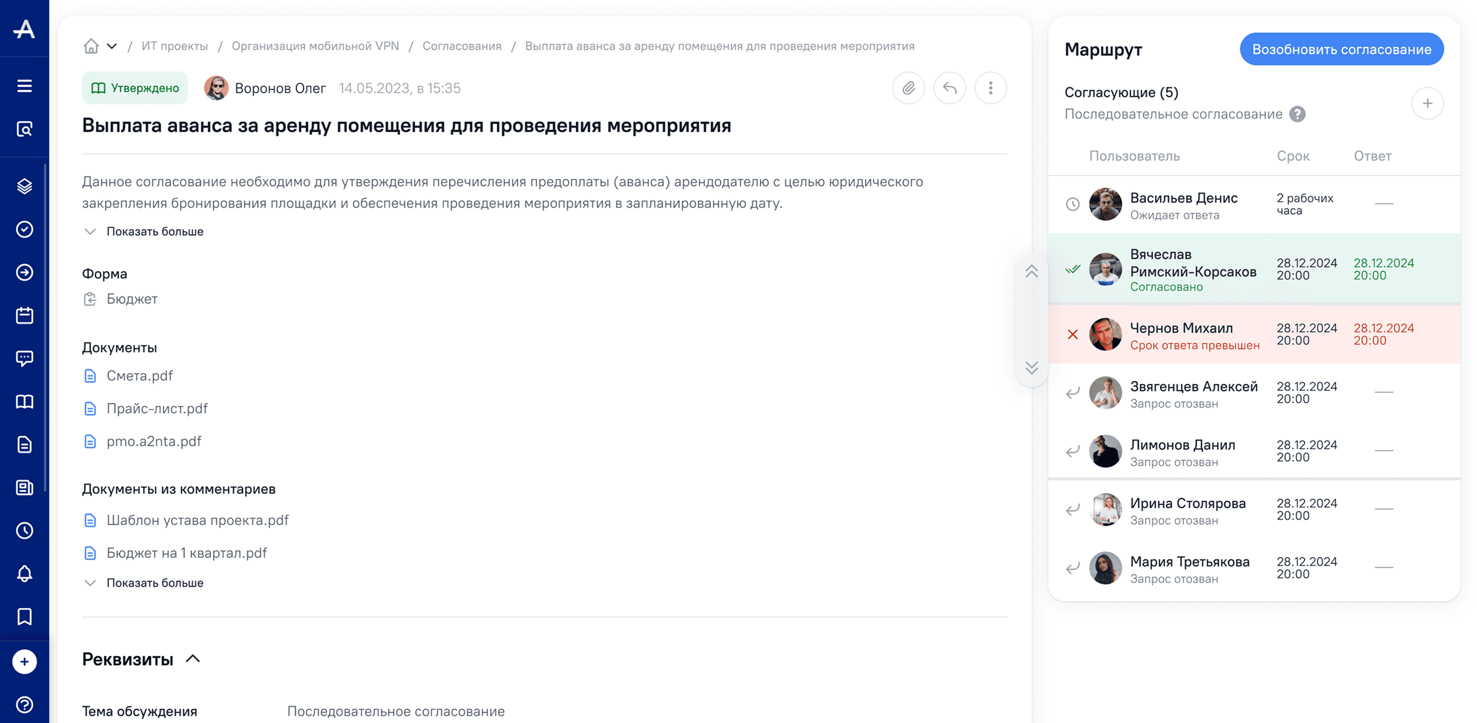Viewport: 1477px width, 723px height.
Task: Collapse the Реквизиты section
Action: coord(193,659)
